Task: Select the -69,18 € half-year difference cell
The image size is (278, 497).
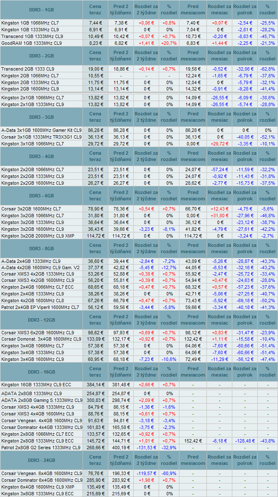Action: click(x=245, y=300)
